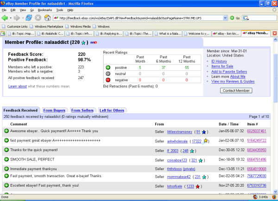Click the me page icon beside nalaaddict
The image size is (278, 201).
click(94, 43)
